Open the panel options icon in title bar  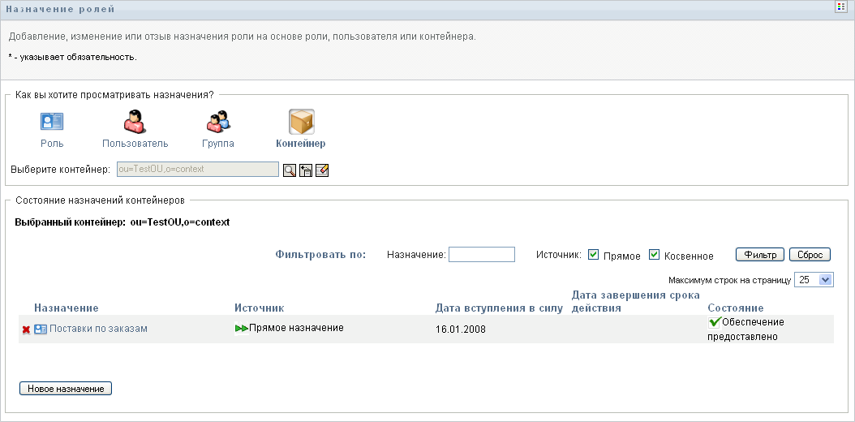pos(842,7)
